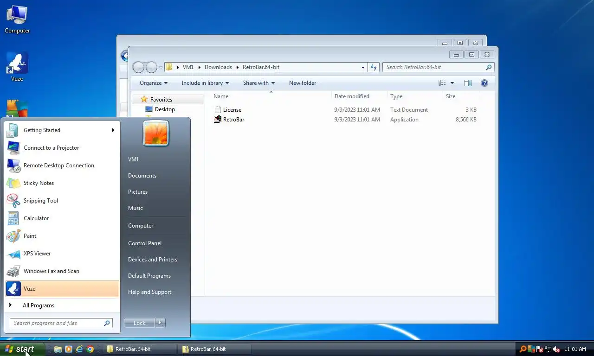Image resolution: width=594 pixels, height=356 pixels.
Task: Switch to first RetroBar.64-bit taskbar window
Action: (x=139, y=349)
